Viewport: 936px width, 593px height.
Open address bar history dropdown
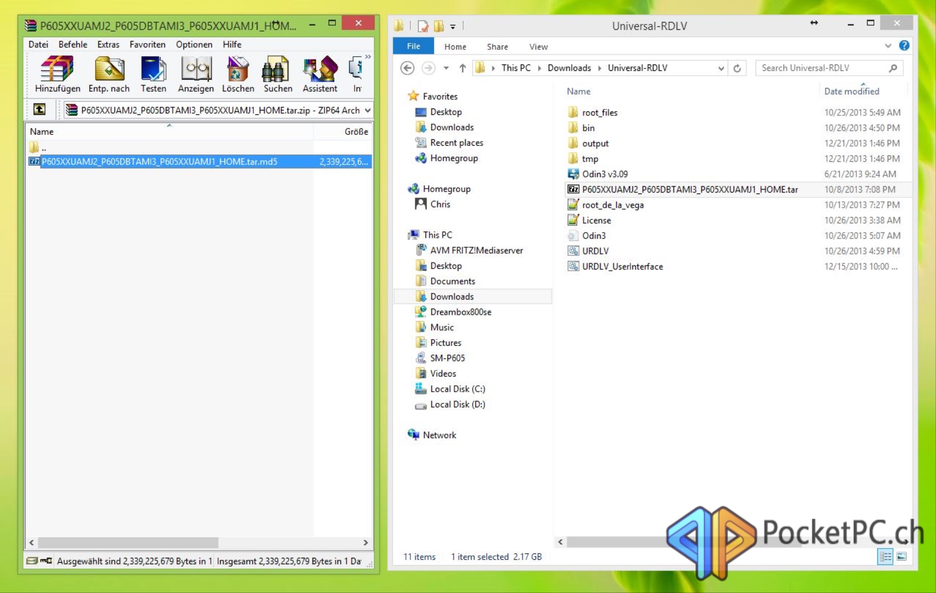pos(721,68)
